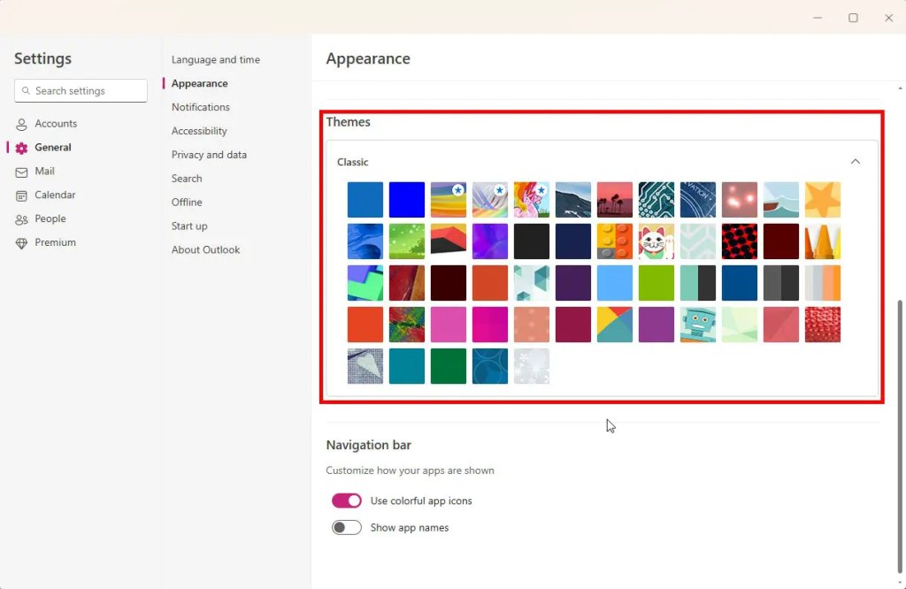Open Start up settings

tap(189, 226)
